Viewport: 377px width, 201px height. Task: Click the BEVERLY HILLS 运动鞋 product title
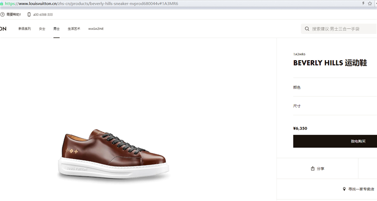(330, 63)
